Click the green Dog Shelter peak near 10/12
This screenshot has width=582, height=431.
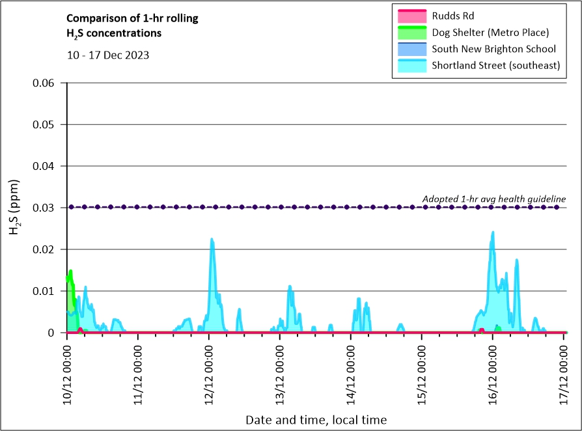tap(70, 272)
